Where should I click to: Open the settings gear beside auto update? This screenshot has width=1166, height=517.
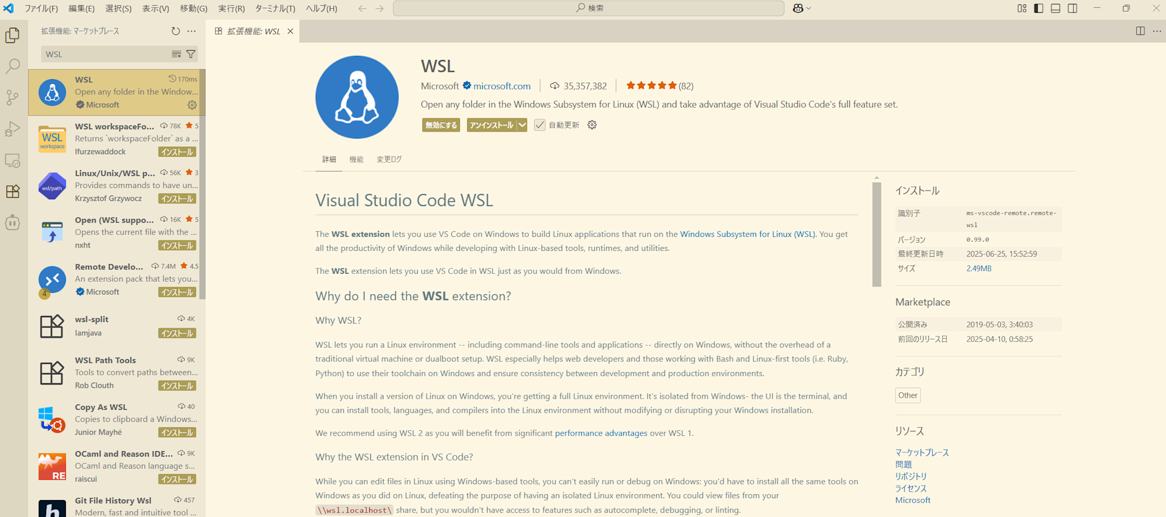(592, 125)
